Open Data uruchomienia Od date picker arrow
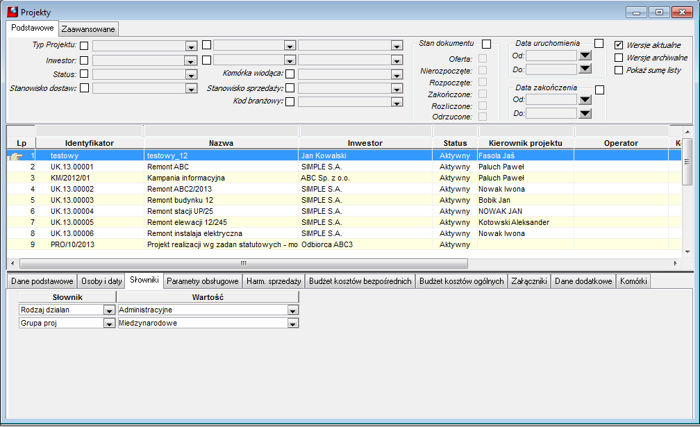The width and height of the screenshot is (700, 427). pos(585,56)
